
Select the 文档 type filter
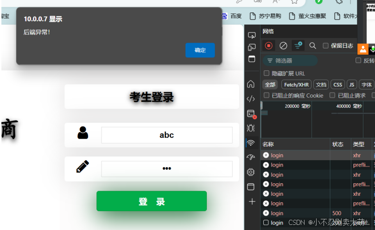tap(321, 85)
